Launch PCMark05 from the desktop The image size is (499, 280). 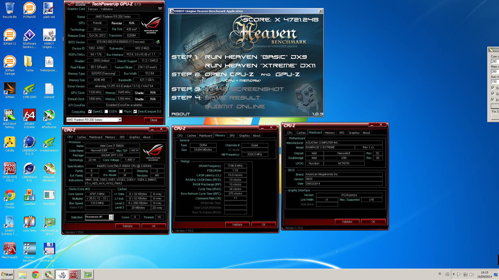29,10
